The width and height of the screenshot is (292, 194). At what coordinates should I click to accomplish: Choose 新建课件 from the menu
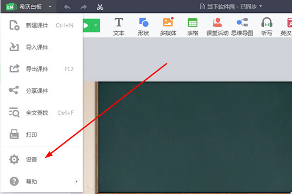pyautogui.click(x=42, y=25)
